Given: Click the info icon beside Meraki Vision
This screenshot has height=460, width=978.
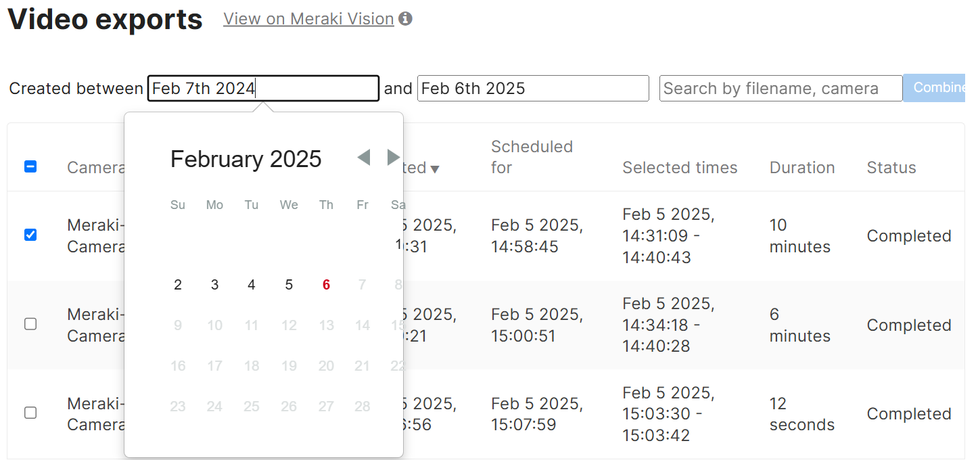Looking at the screenshot, I should (x=405, y=19).
